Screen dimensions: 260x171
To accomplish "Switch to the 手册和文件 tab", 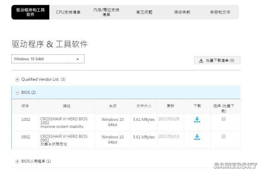I will pos(220,12).
